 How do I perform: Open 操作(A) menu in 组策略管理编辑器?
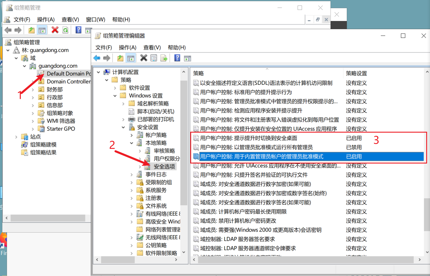(x=127, y=48)
